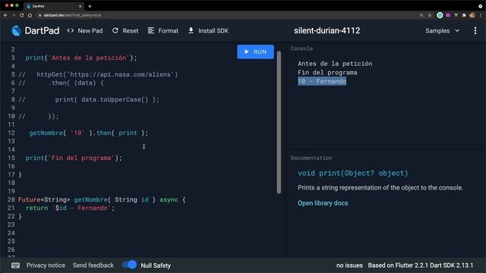Click the Documentation panel label
The image size is (486, 273).
coord(311,158)
